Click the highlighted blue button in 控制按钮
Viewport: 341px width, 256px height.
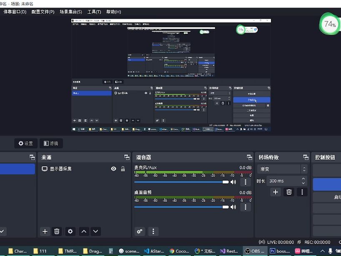pyautogui.click(x=327, y=184)
